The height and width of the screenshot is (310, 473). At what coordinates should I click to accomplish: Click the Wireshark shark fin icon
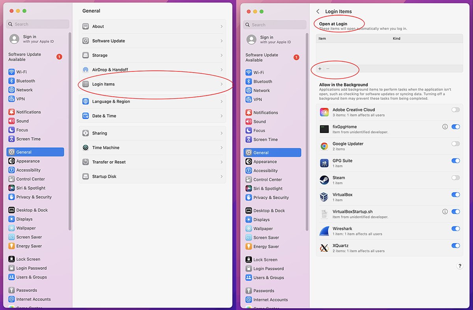tap(324, 231)
